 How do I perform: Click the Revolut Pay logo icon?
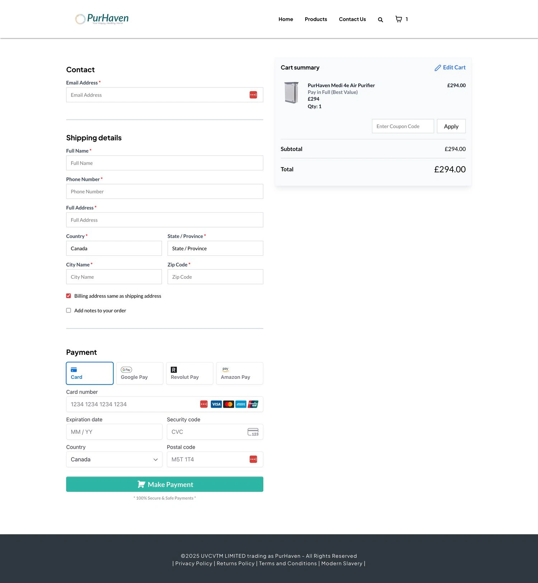[x=174, y=370]
